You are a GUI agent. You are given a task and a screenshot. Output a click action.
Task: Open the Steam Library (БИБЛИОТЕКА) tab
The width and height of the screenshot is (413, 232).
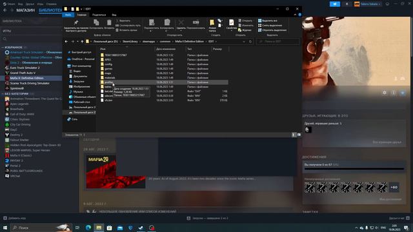tap(50, 10)
